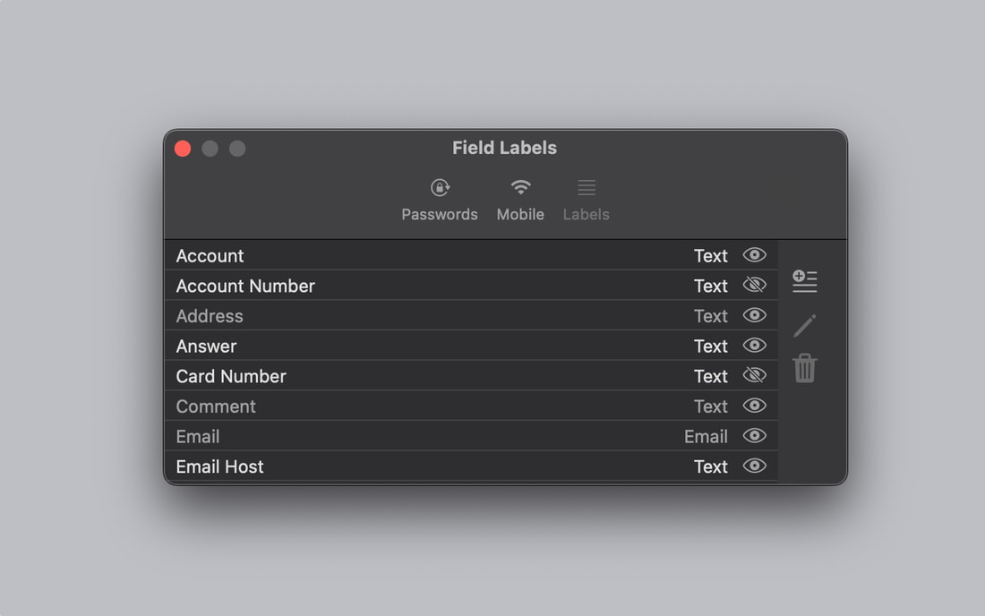Click the Text type of Answer row

pos(710,346)
